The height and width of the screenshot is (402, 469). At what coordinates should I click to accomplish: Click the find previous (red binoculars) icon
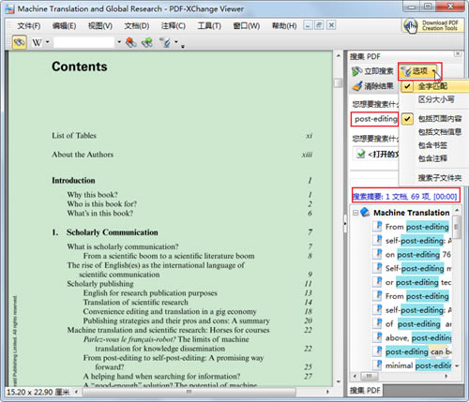[x=130, y=42]
